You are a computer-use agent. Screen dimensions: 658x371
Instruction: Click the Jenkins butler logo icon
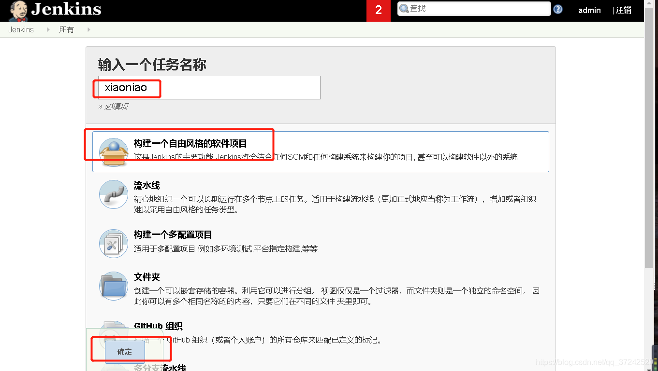(x=18, y=11)
